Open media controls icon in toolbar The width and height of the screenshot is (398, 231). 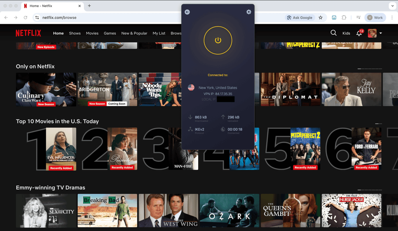(358, 17)
